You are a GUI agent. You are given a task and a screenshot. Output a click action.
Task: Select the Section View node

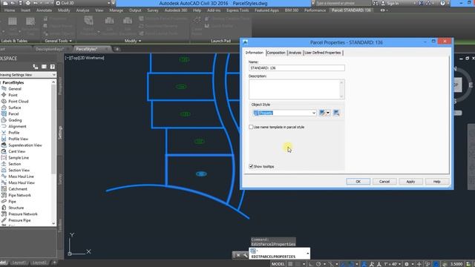click(x=19, y=170)
